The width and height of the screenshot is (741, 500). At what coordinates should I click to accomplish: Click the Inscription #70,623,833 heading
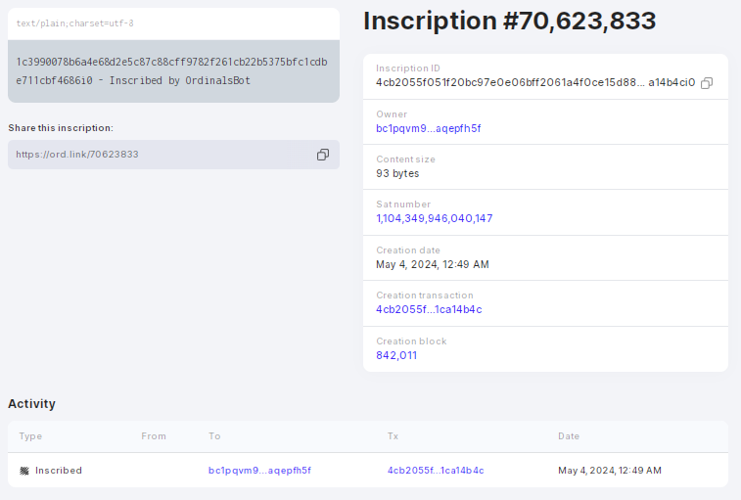click(509, 21)
